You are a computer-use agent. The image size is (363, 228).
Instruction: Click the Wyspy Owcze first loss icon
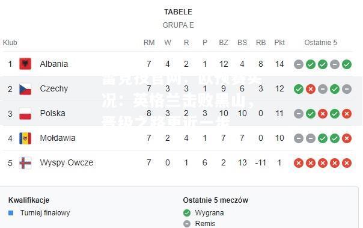click(299, 163)
